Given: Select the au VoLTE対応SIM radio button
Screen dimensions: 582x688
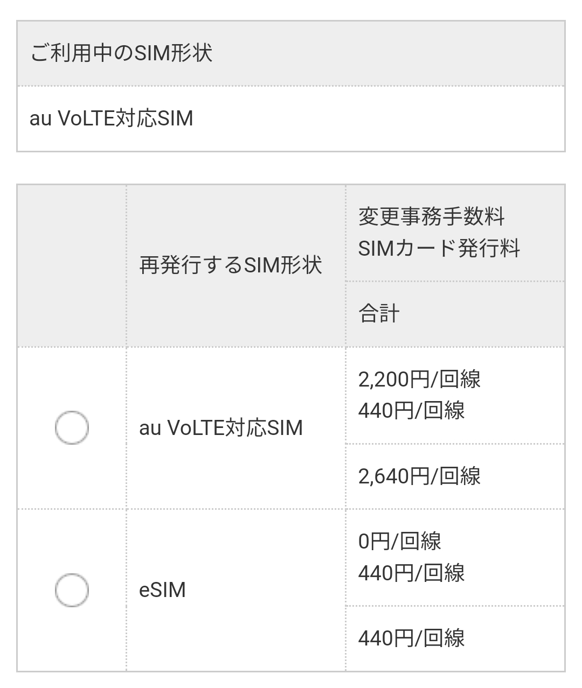Looking at the screenshot, I should (72, 428).
